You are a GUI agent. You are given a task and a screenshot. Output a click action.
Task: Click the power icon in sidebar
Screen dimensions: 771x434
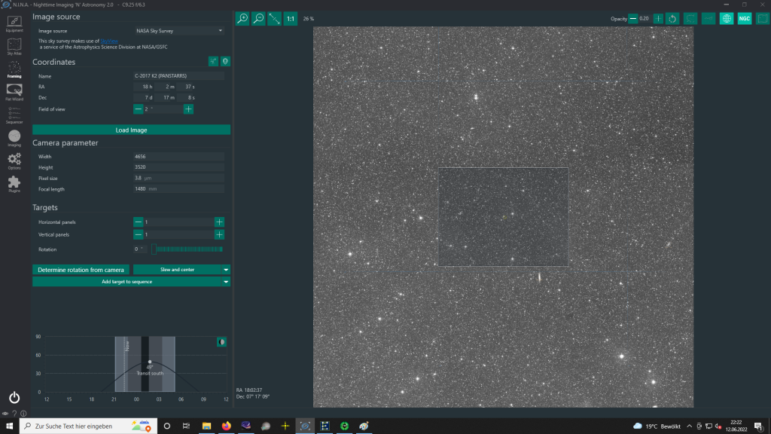(14, 397)
